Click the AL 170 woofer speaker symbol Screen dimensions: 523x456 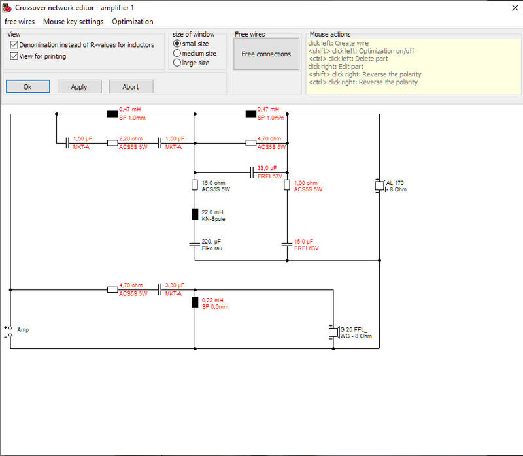380,186
